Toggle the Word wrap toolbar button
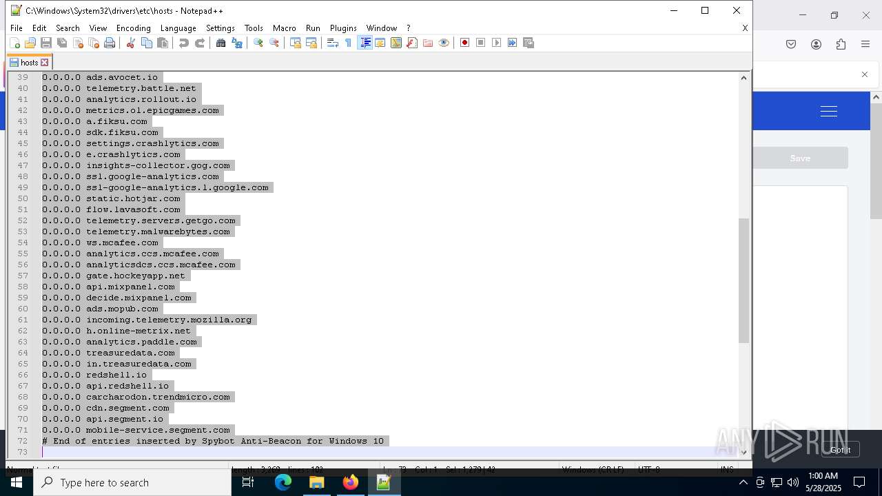The height and width of the screenshot is (496, 882). [332, 43]
